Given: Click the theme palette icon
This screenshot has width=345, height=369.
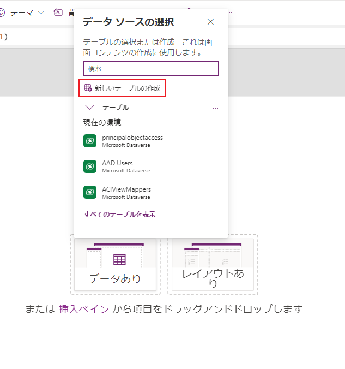Looking at the screenshot, I should pos(2,13).
